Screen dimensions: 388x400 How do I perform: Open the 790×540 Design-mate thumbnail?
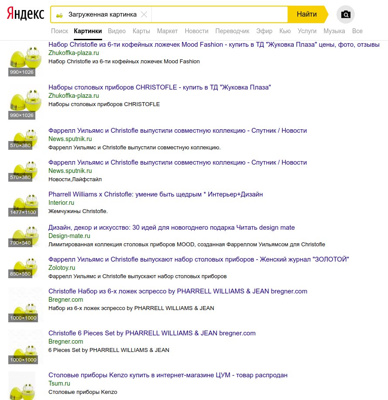pos(25,236)
